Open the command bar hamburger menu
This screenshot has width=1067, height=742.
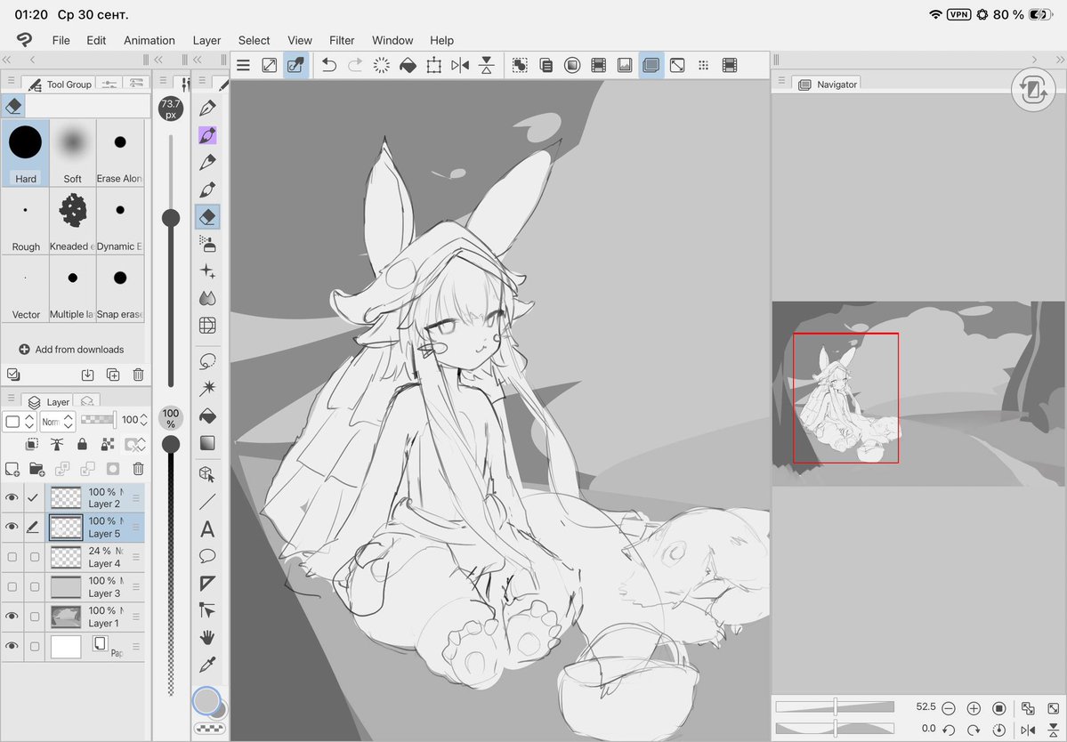tap(243, 65)
